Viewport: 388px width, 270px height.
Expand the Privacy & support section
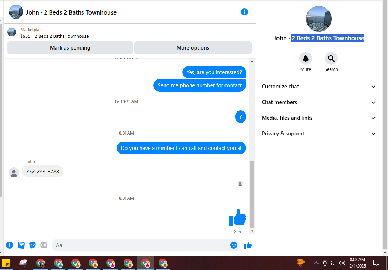point(319,134)
